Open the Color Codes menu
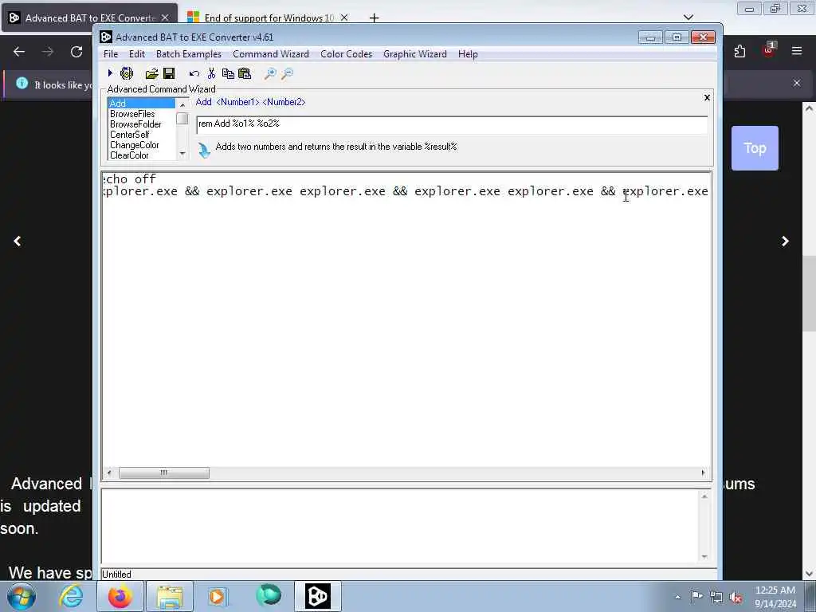 [x=346, y=54]
